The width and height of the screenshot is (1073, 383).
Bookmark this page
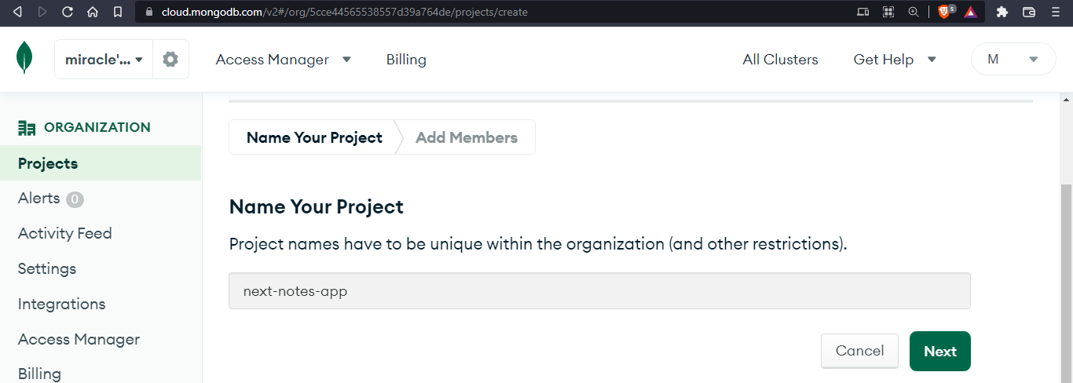coord(117,12)
